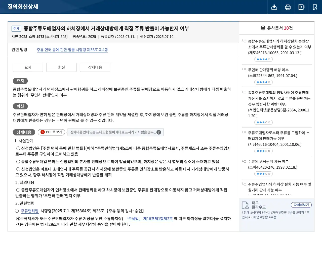This screenshot has height=257, width=322.
Task: Select the 회신 tab button
Action: coord(61,67)
